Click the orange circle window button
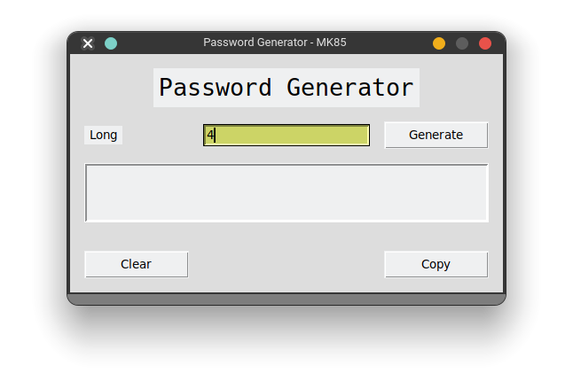This screenshot has width=573, height=381. click(x=439, y=43)
